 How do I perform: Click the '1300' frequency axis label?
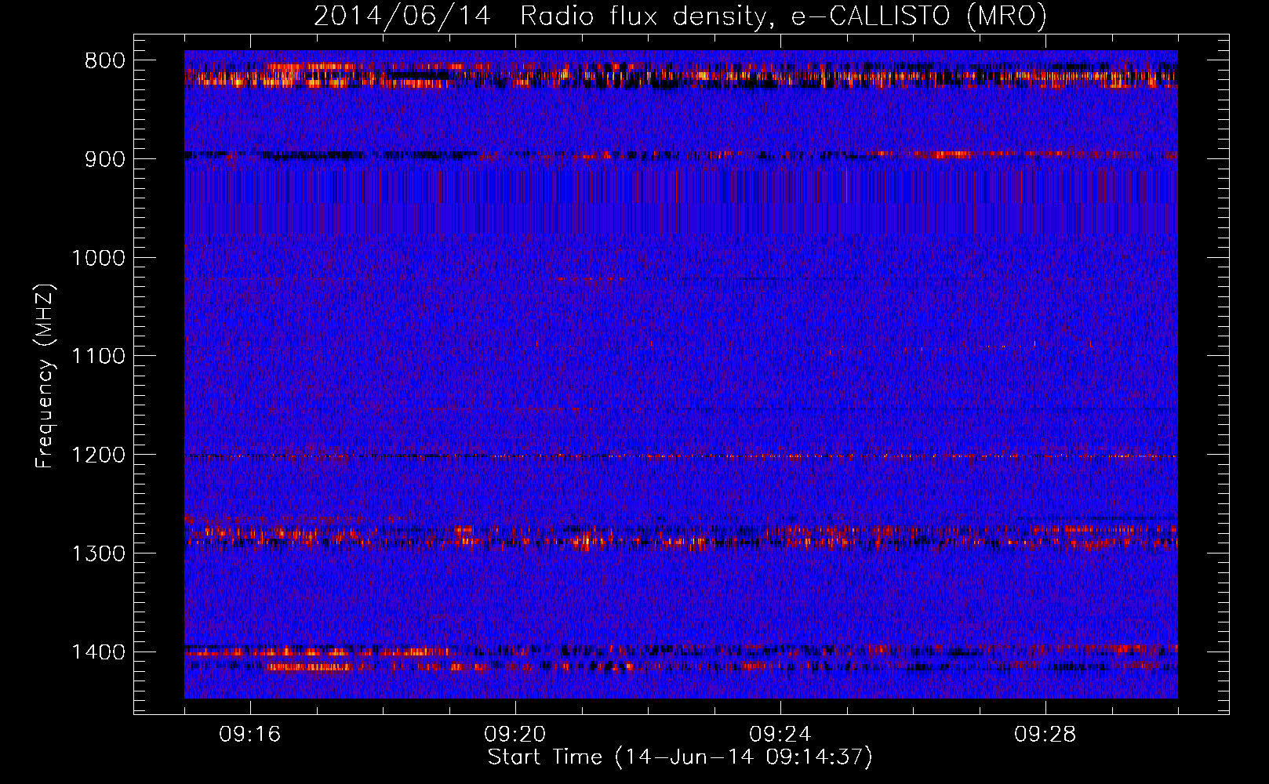(x=98, y=554)
